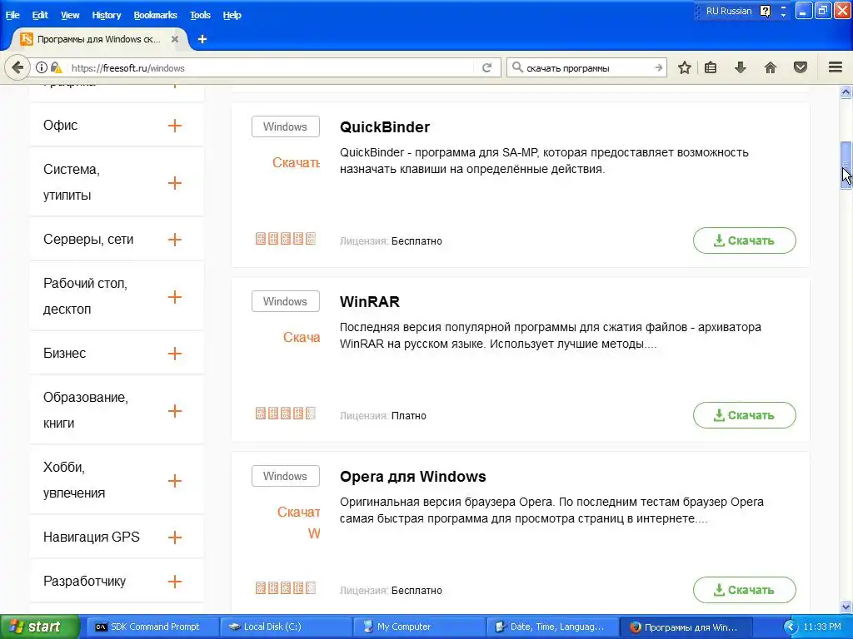The width and height of the screenshot is (853, 639).
Task: Close the freesoft.ru browser tab
Action: [x=175, y=39]
